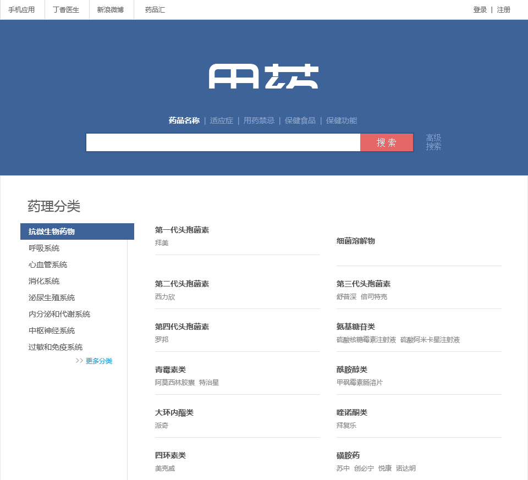528x480 pixels.
Task: Select 抗微生物药物 category in sidebar
Action: click(77, 231)
